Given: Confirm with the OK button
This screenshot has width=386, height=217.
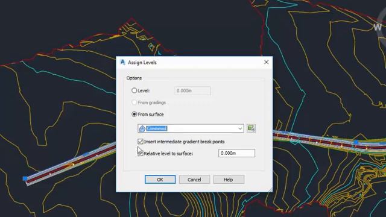Looking at the screenshot, I should point(160,180).
